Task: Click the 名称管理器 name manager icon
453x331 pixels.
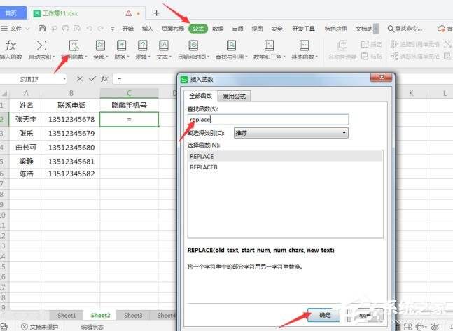Action: (342, 45)
